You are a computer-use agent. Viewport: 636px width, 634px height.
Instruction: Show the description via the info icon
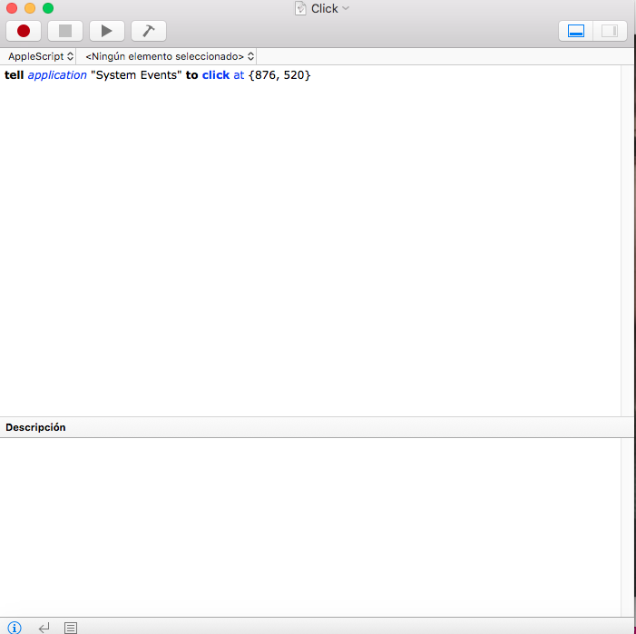[15, 627]
